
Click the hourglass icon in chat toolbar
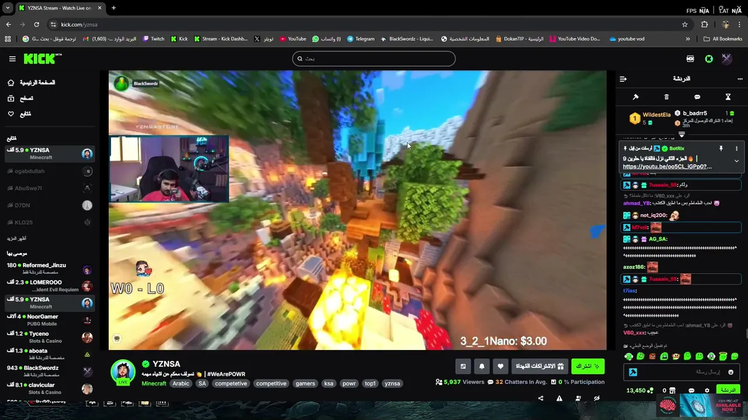(x=728, y=97)
